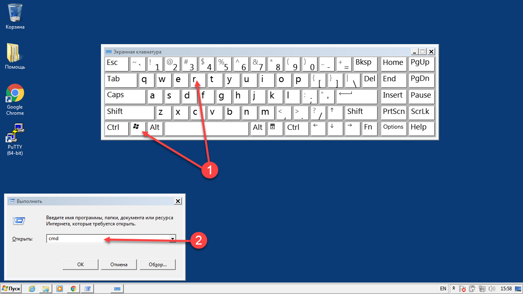The image size is (523, 294).
Task: Show hidden system tray icons
Action: 454,289
